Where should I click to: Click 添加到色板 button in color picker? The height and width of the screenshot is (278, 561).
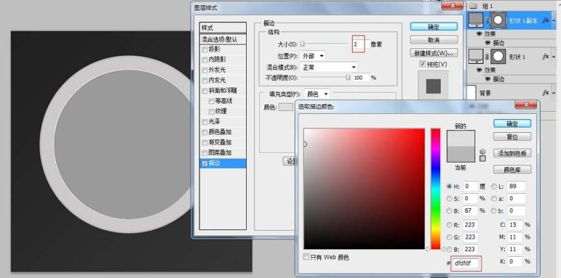[x=512, y=153]
